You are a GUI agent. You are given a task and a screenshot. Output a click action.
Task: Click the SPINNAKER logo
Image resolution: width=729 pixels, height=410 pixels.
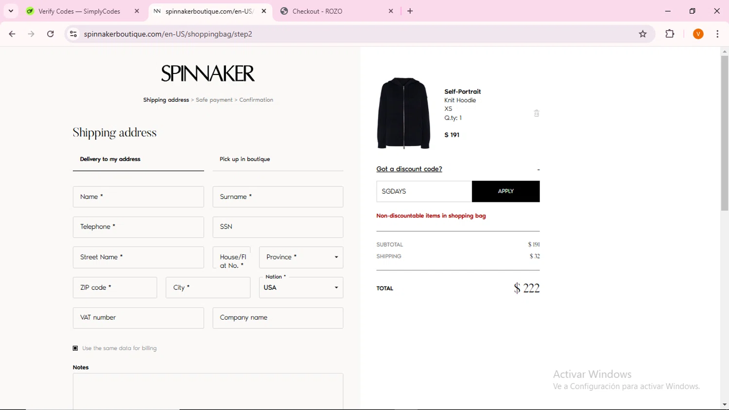[208, 73]
